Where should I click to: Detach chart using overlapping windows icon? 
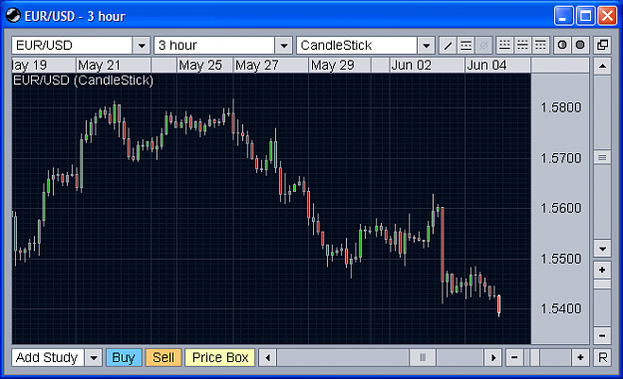click(602, 45)
